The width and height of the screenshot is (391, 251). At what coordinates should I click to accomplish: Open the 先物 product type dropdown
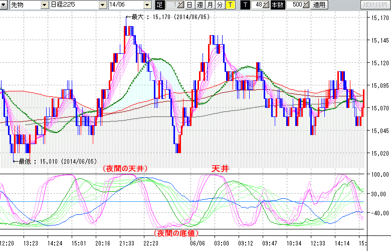pyautogui.click(x=40, y=5)
